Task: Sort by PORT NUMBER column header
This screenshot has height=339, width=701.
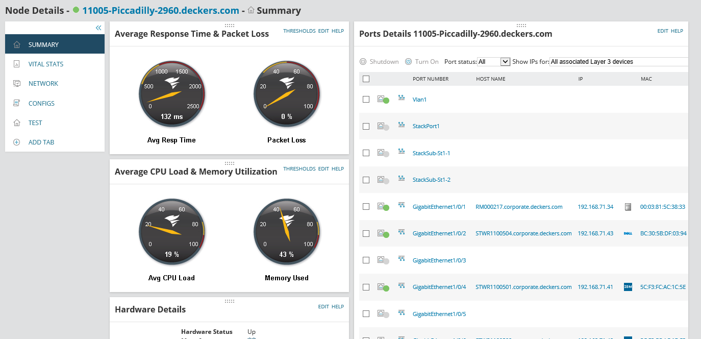Action: 431,79
